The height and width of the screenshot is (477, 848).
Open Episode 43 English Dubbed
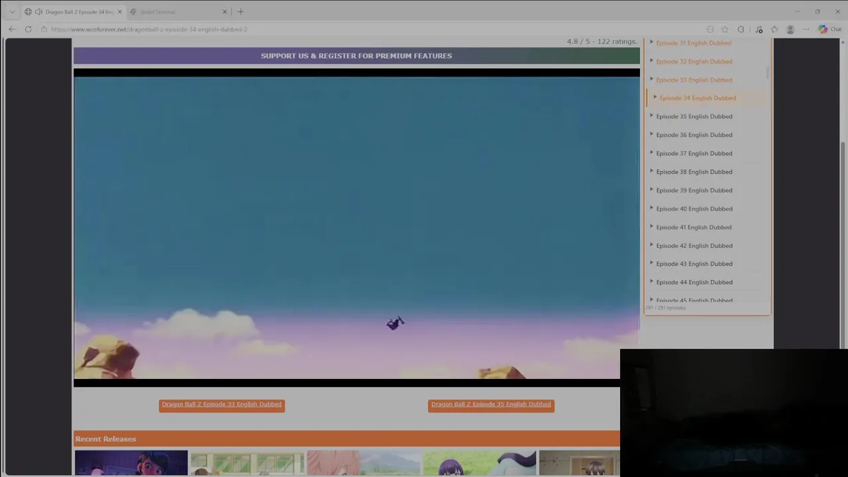(694, 264)
